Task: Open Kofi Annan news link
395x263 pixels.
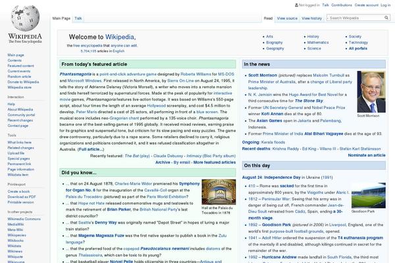Action: click(x=273, y=114)
